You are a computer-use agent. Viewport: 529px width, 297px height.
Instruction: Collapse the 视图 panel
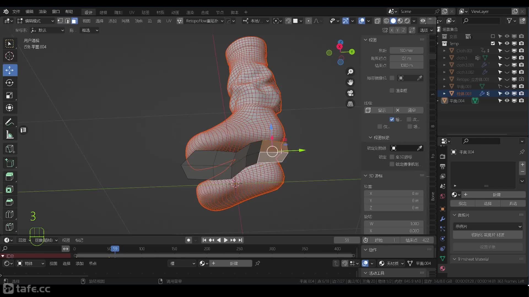pos(365,40)
